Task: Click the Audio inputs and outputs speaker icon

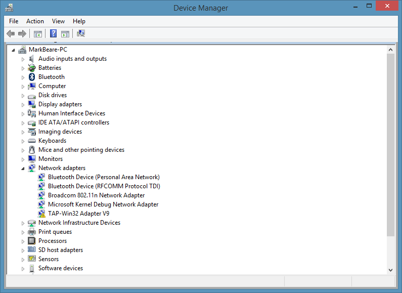Action: tap(31, 59)
